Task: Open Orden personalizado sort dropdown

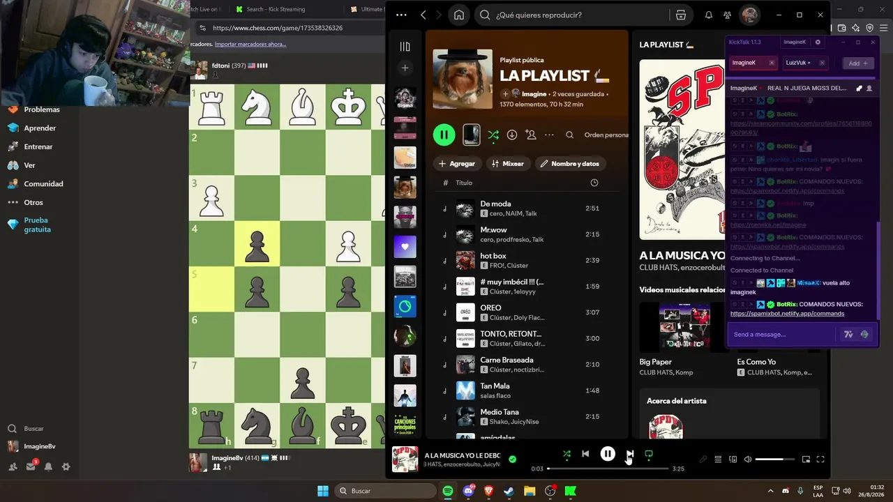Action: 606,135
